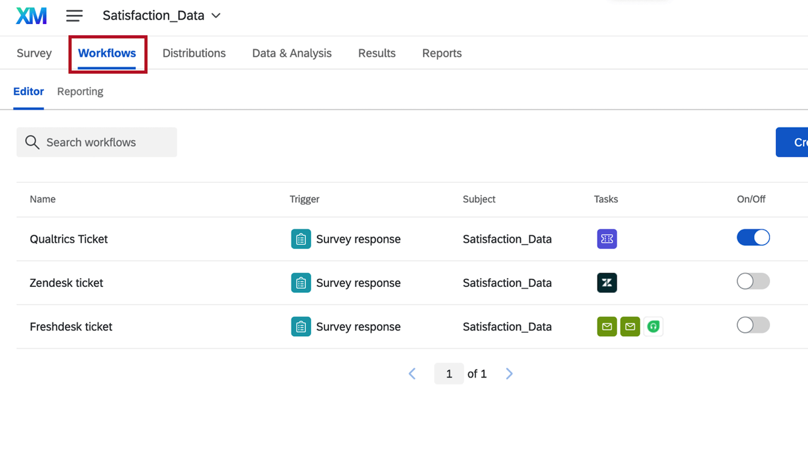
Task: Click the Freshdesk headset task icon
Action: click(653, 327)
